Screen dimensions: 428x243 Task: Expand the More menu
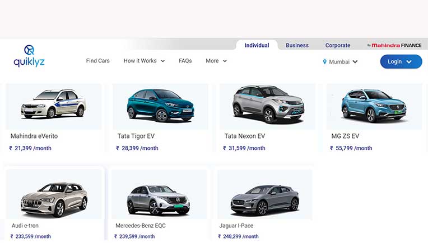point(216,61)
